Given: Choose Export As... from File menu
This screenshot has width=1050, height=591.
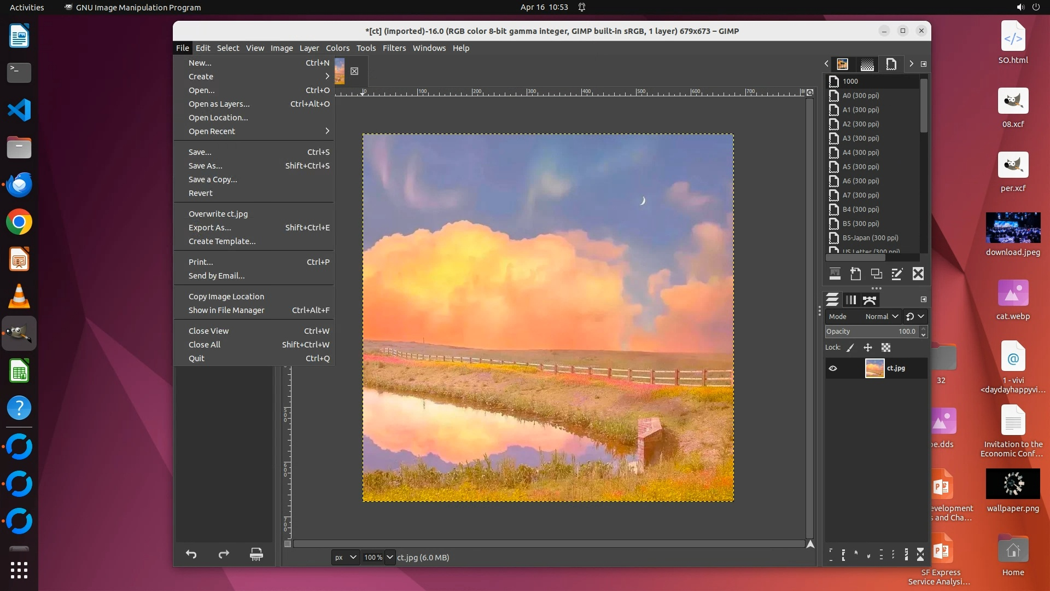Looking at the screenshot, I should pyautogui.click(x=210, y=228).
